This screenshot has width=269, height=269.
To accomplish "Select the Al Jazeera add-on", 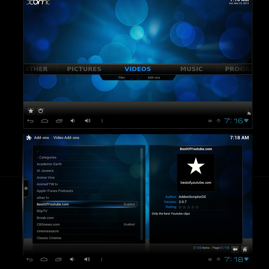I will pos(87,171).
